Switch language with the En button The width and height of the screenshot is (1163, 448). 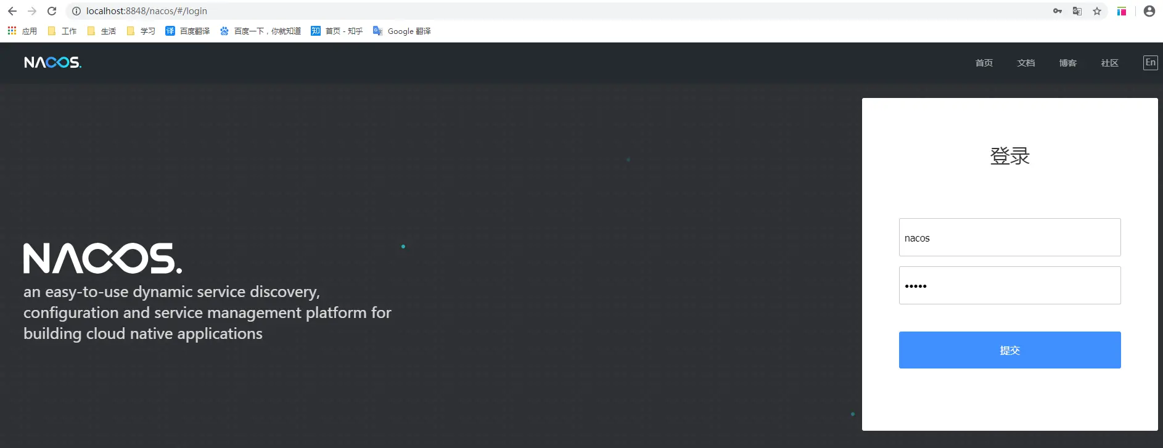click(1151, 63)
